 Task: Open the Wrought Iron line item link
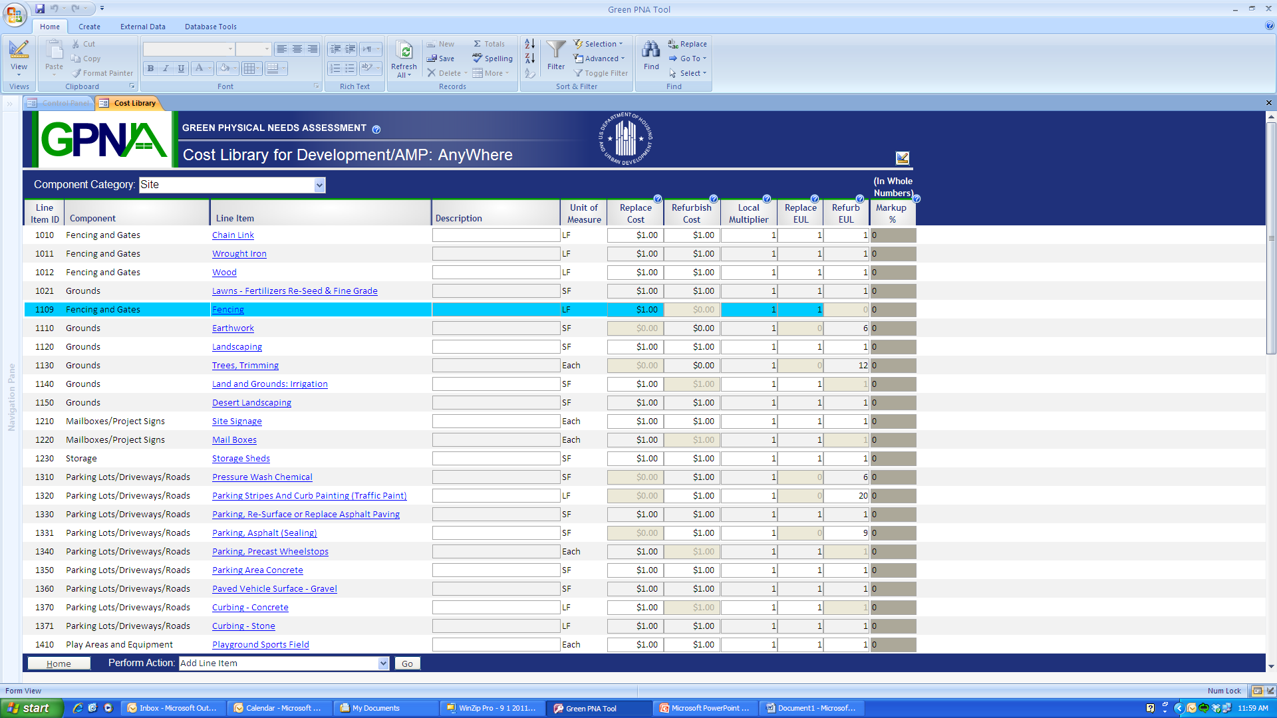click(x=239, y=254)
